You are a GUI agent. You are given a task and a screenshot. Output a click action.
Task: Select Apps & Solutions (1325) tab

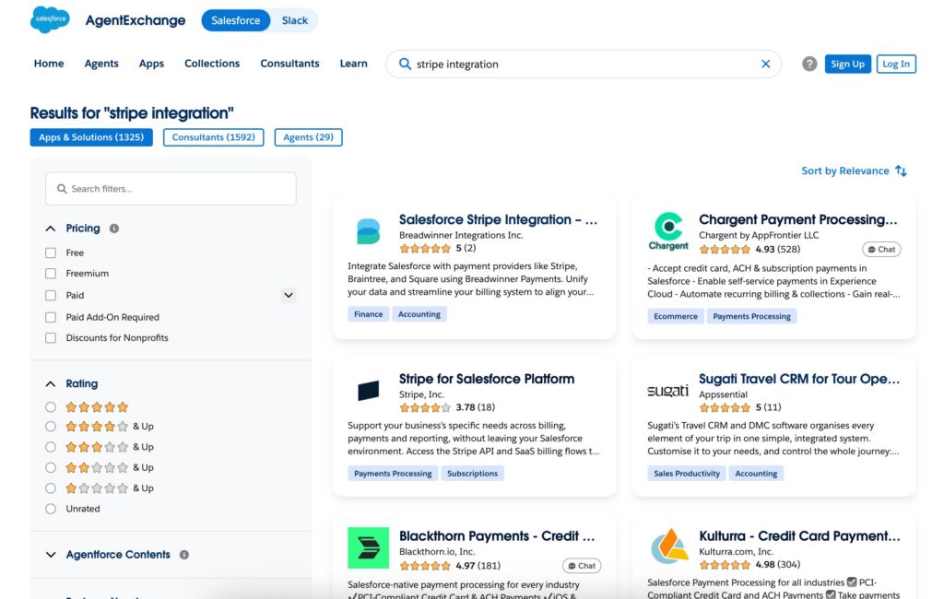91,137
